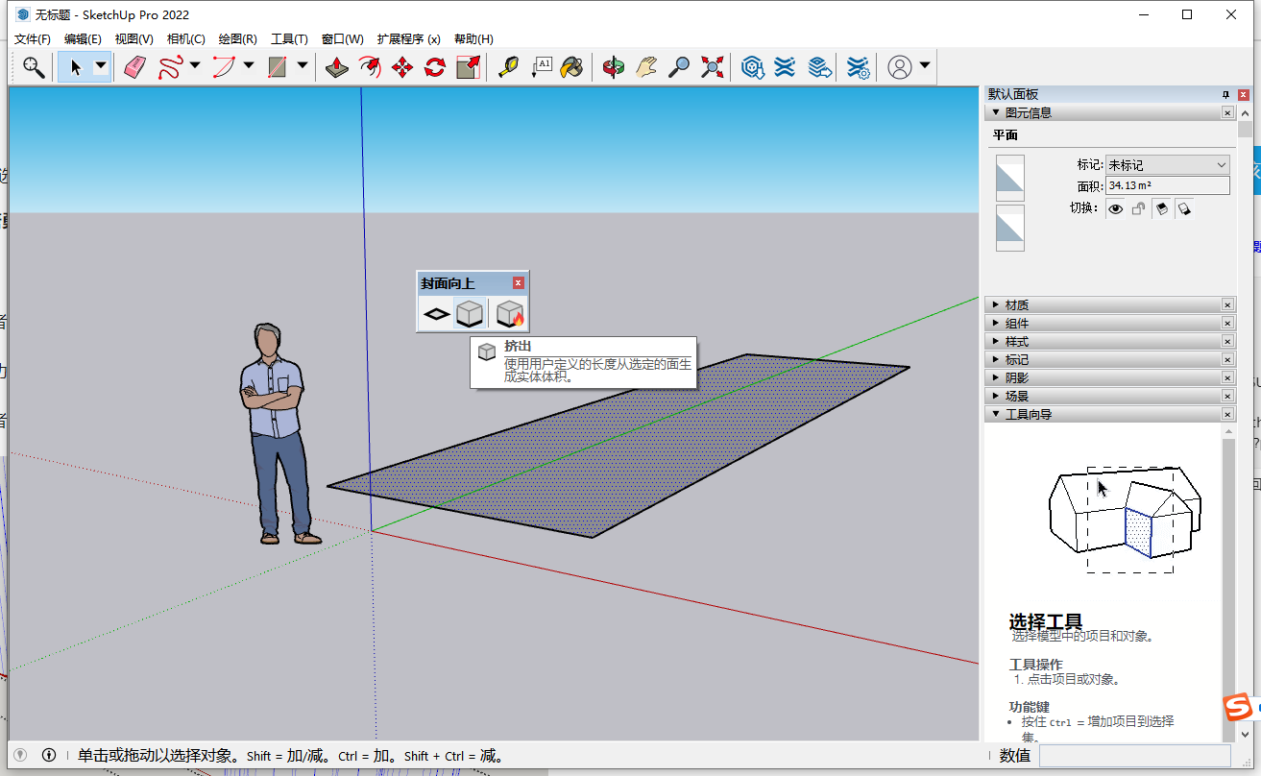The height and width of the screenshot is (776, 1261).
Task: Click the Extrude (挤出) cube icon
Action: pos(469,314)
